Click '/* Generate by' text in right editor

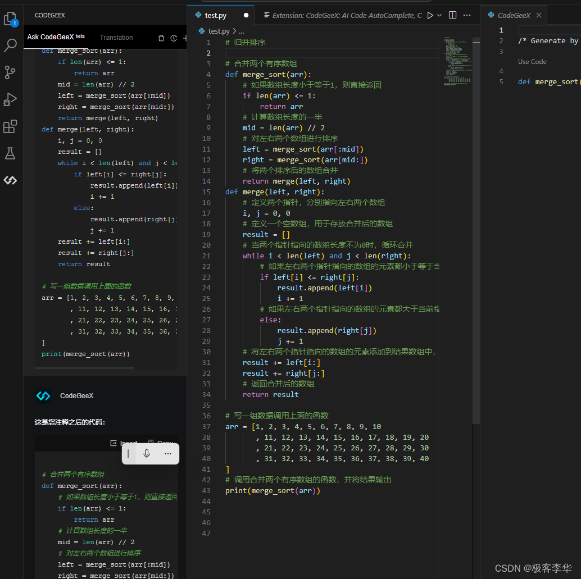pyautogui.click(x=548, y=41)
